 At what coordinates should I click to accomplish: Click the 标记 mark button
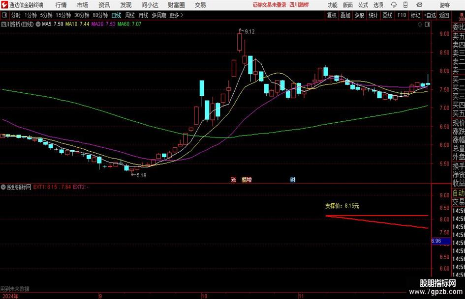coord(415,15)
